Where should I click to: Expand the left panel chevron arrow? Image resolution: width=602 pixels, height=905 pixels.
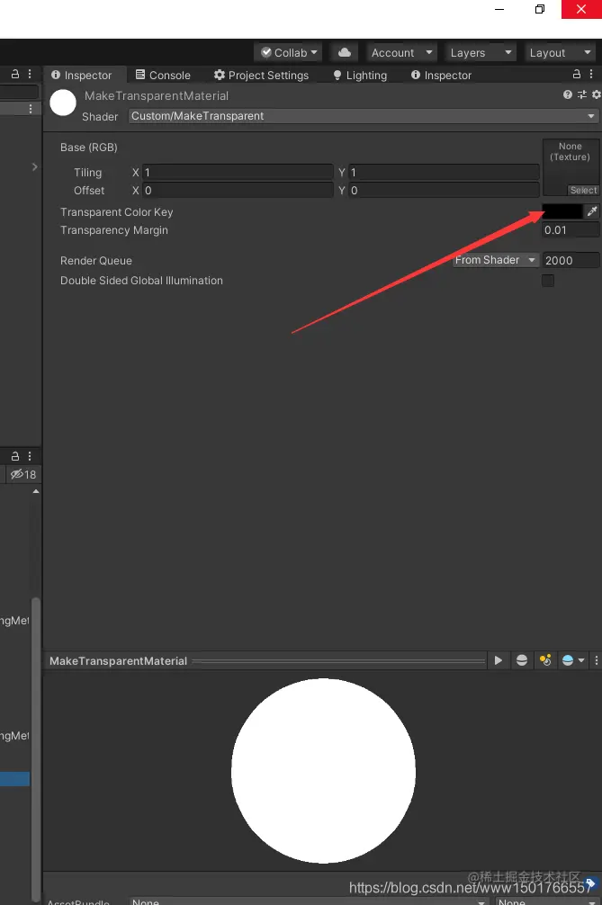pos(34,166)
